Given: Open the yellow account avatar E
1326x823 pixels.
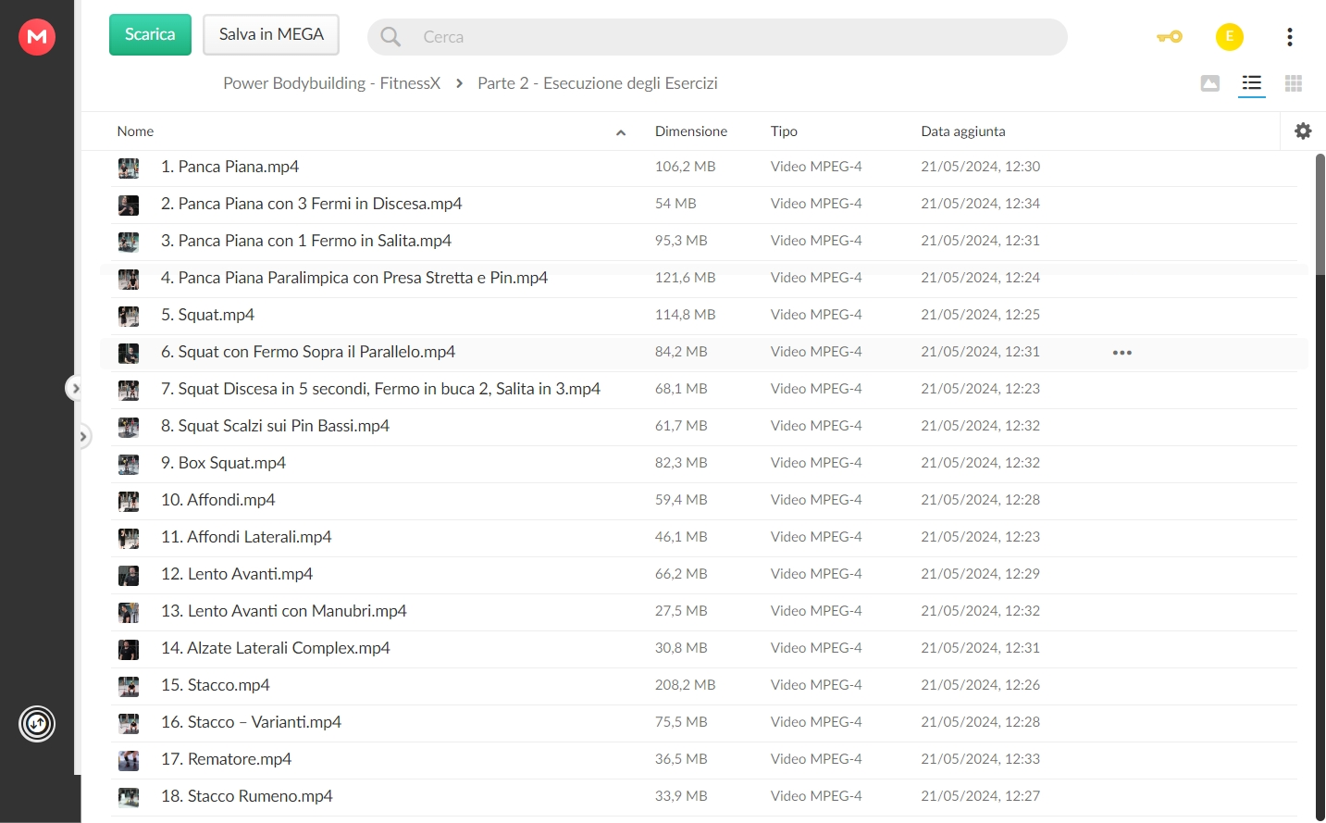Looking at the screenshot, I should pyautogui.click(x=1230, y=37).
